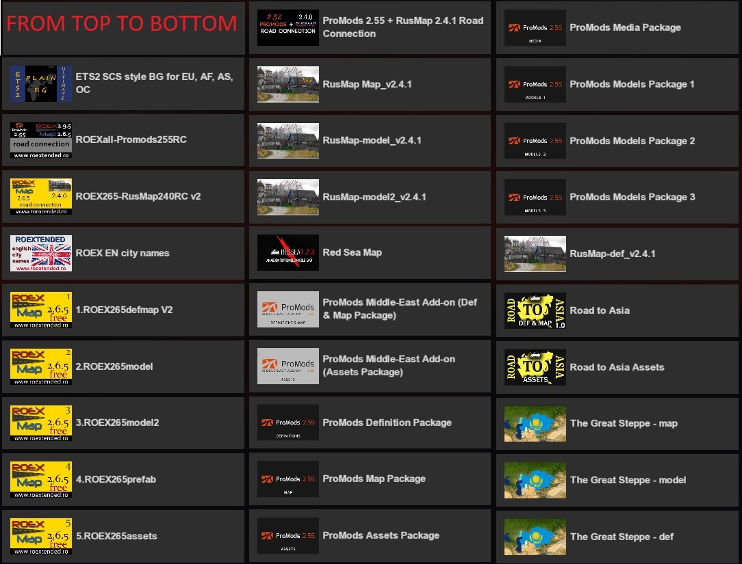This screenshot has height=564, width=742.
Task: Click the '5.ROEX265assets' label
Action: pos(116,536)
